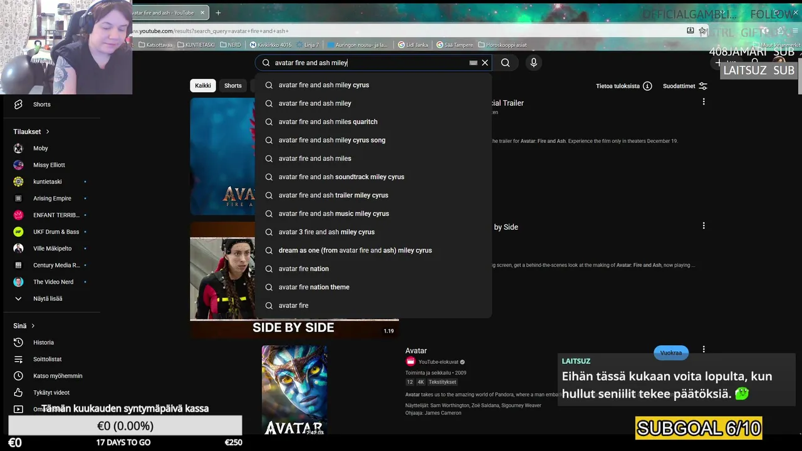Click the magnifier search button
The image size is (802, 451).
(x=506, y=63)
